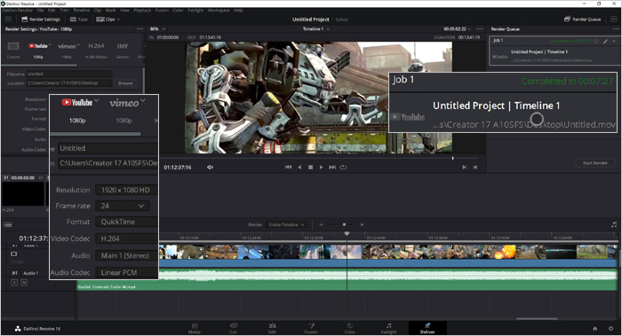Open the Help menu

(x=238, y=11)
